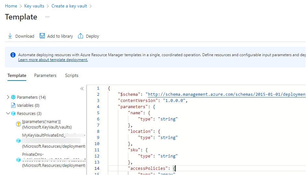Click the Deploy upload icon

[x=81, y=36]
